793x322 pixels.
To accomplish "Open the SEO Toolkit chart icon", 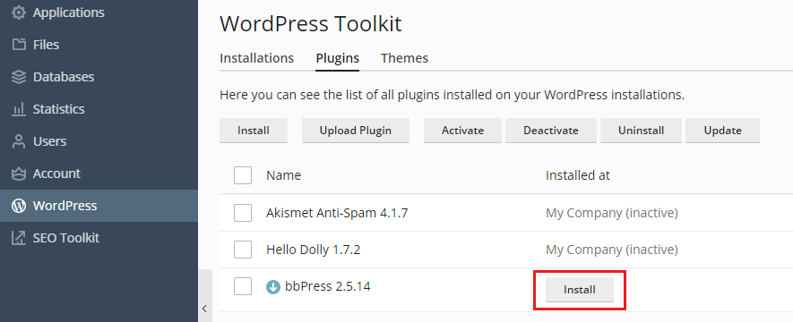I will (19, 238).
